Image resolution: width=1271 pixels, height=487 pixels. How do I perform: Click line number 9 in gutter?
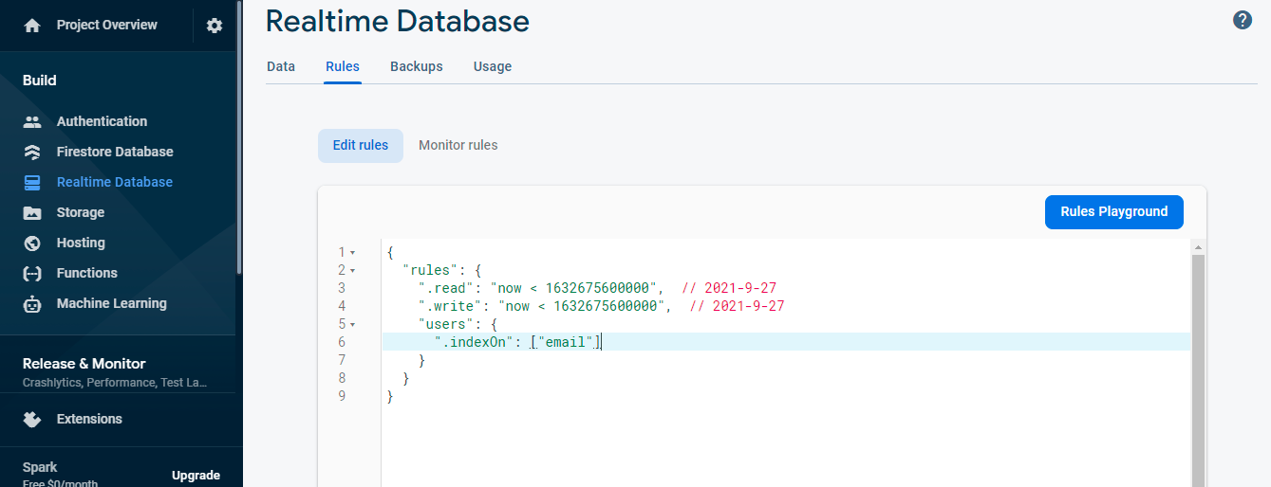click(x=342, y=397)
